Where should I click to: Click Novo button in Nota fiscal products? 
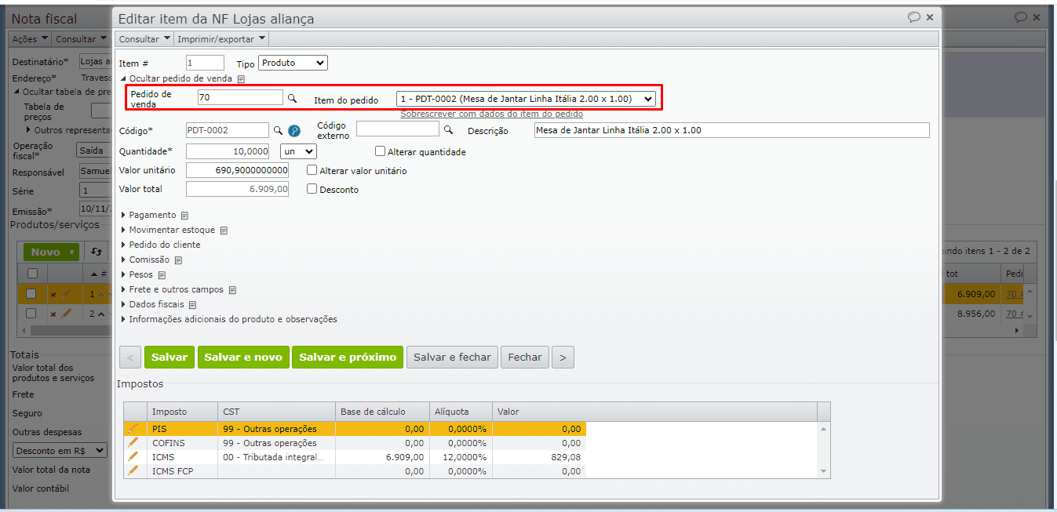click(x=51, y=252)
